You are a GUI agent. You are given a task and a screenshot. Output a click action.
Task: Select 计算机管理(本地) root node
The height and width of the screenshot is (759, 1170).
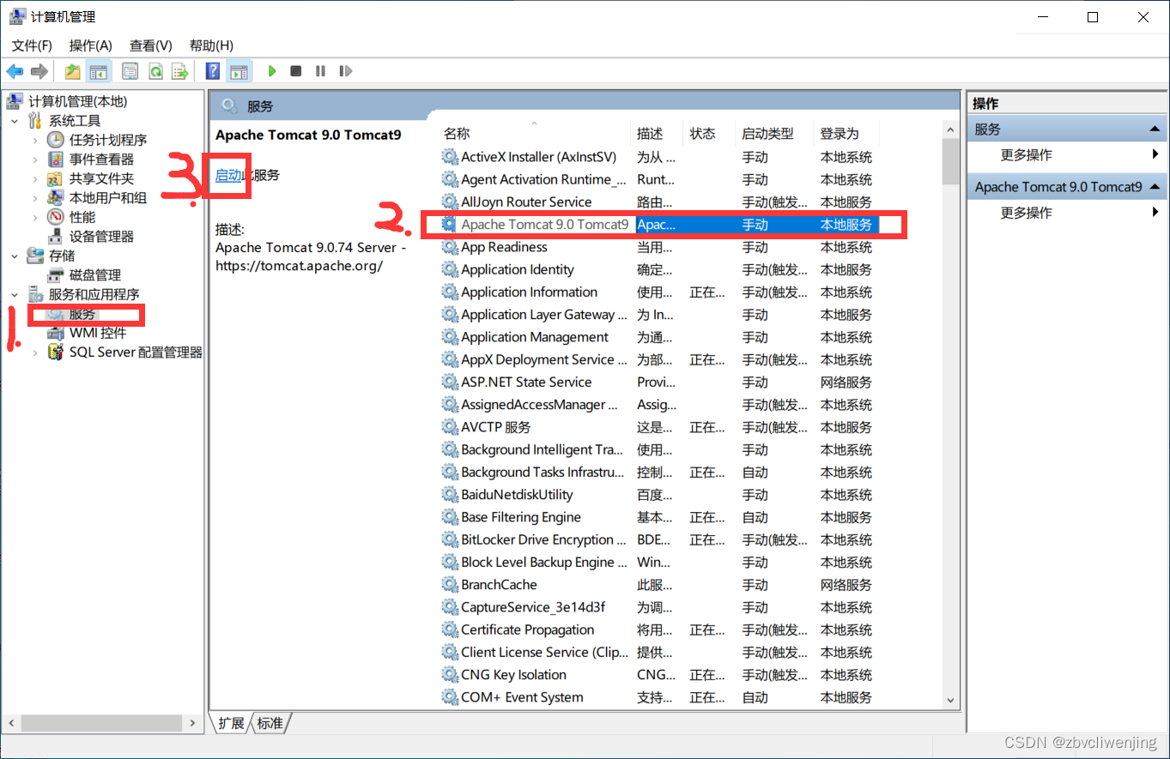point(77,101)
